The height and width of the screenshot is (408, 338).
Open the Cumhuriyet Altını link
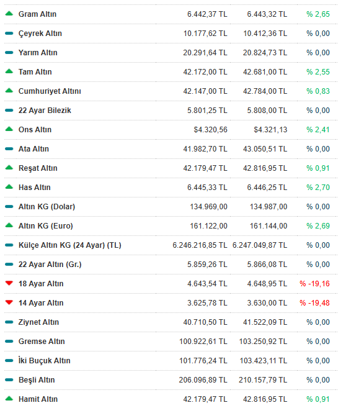click(50, 91)
